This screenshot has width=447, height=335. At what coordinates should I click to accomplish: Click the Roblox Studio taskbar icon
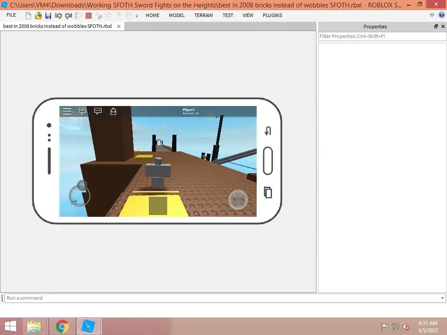click(88, 326)
